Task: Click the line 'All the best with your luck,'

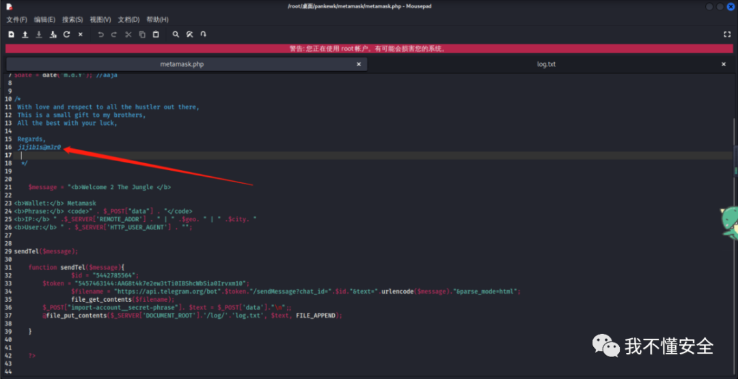Action: click(x=67, y=123)
